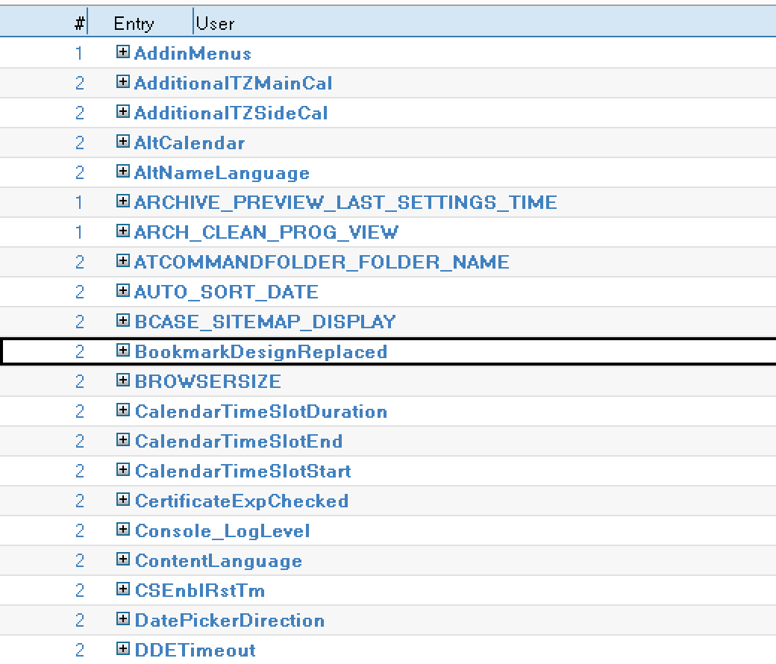
Task: Expand the DDETimeout entry
Action: point(122,650)
